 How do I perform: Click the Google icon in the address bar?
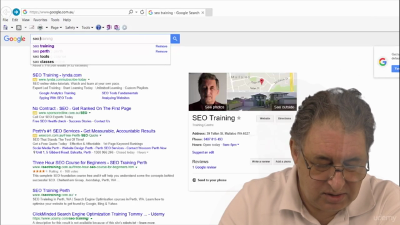[x=25, y=12]
